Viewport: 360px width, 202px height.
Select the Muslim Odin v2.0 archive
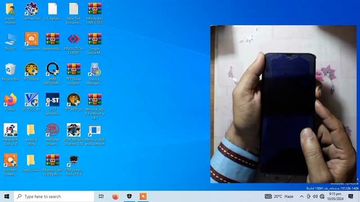tap(52, 164)
